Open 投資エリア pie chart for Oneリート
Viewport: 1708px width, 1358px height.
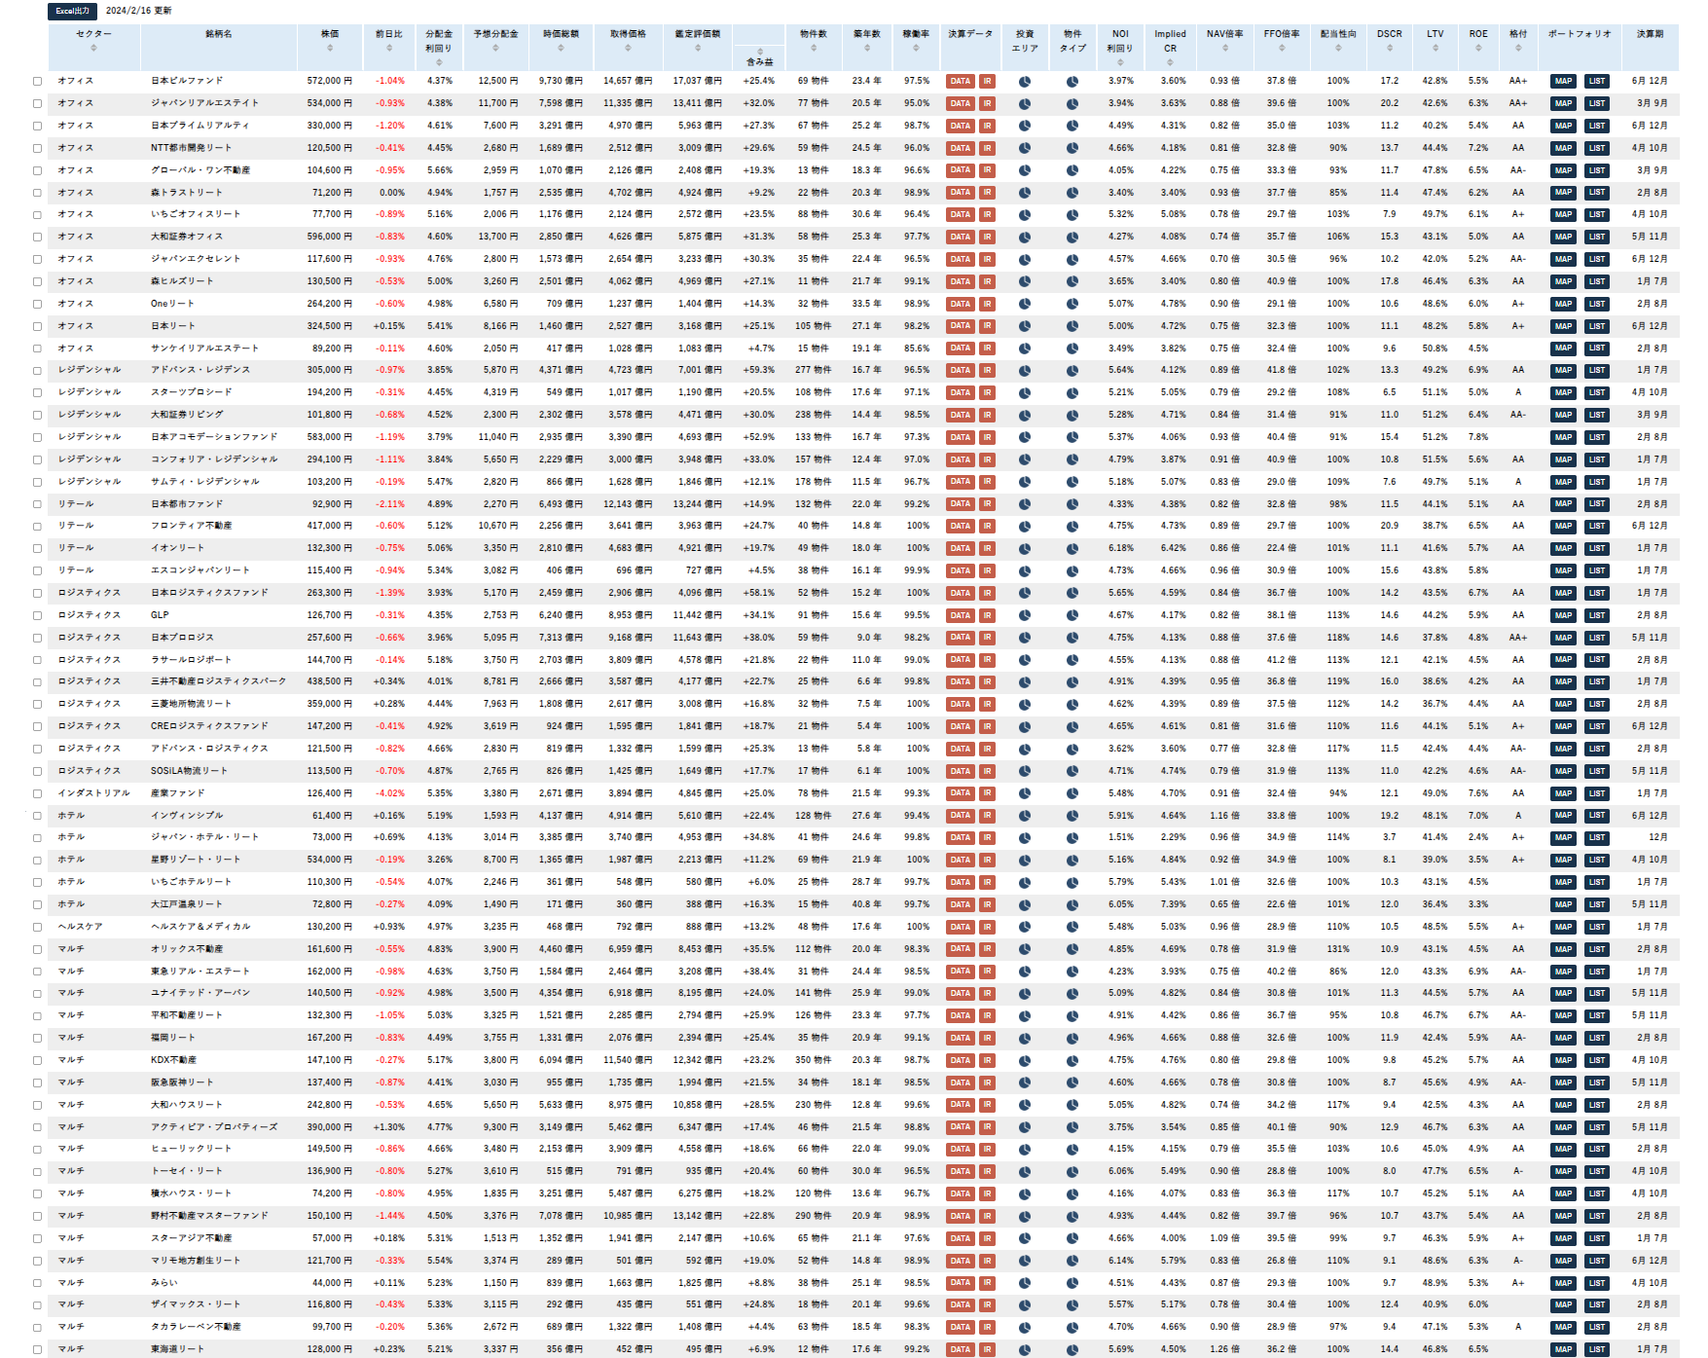tap(1025, 304)
